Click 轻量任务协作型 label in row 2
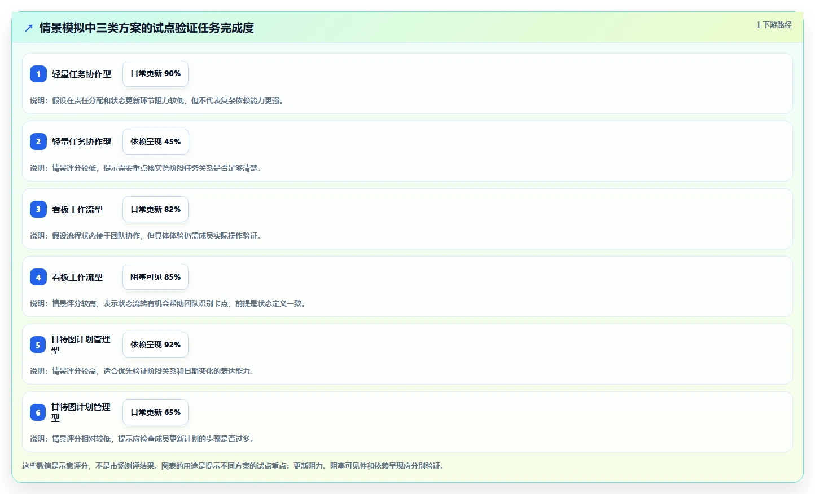The image size is (815, 494). [x=81, y=142]
